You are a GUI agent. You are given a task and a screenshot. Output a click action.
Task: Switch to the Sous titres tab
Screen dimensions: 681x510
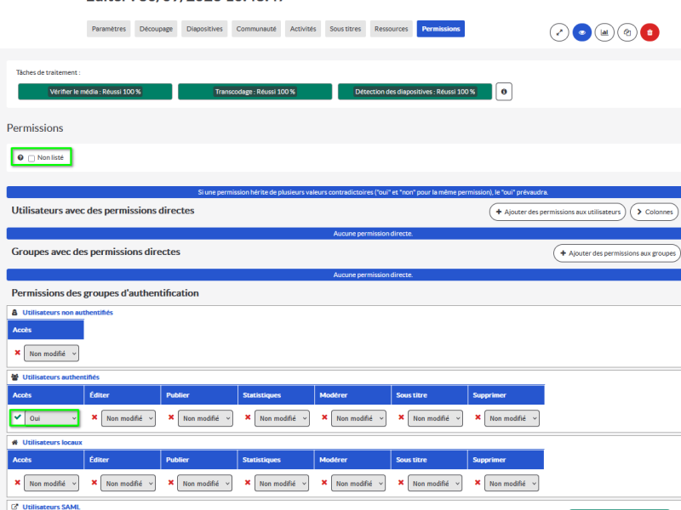click(346, 29)
